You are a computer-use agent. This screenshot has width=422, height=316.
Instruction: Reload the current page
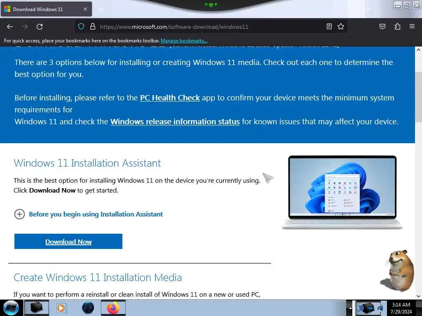pyautogui.click(x=40, y=27)
